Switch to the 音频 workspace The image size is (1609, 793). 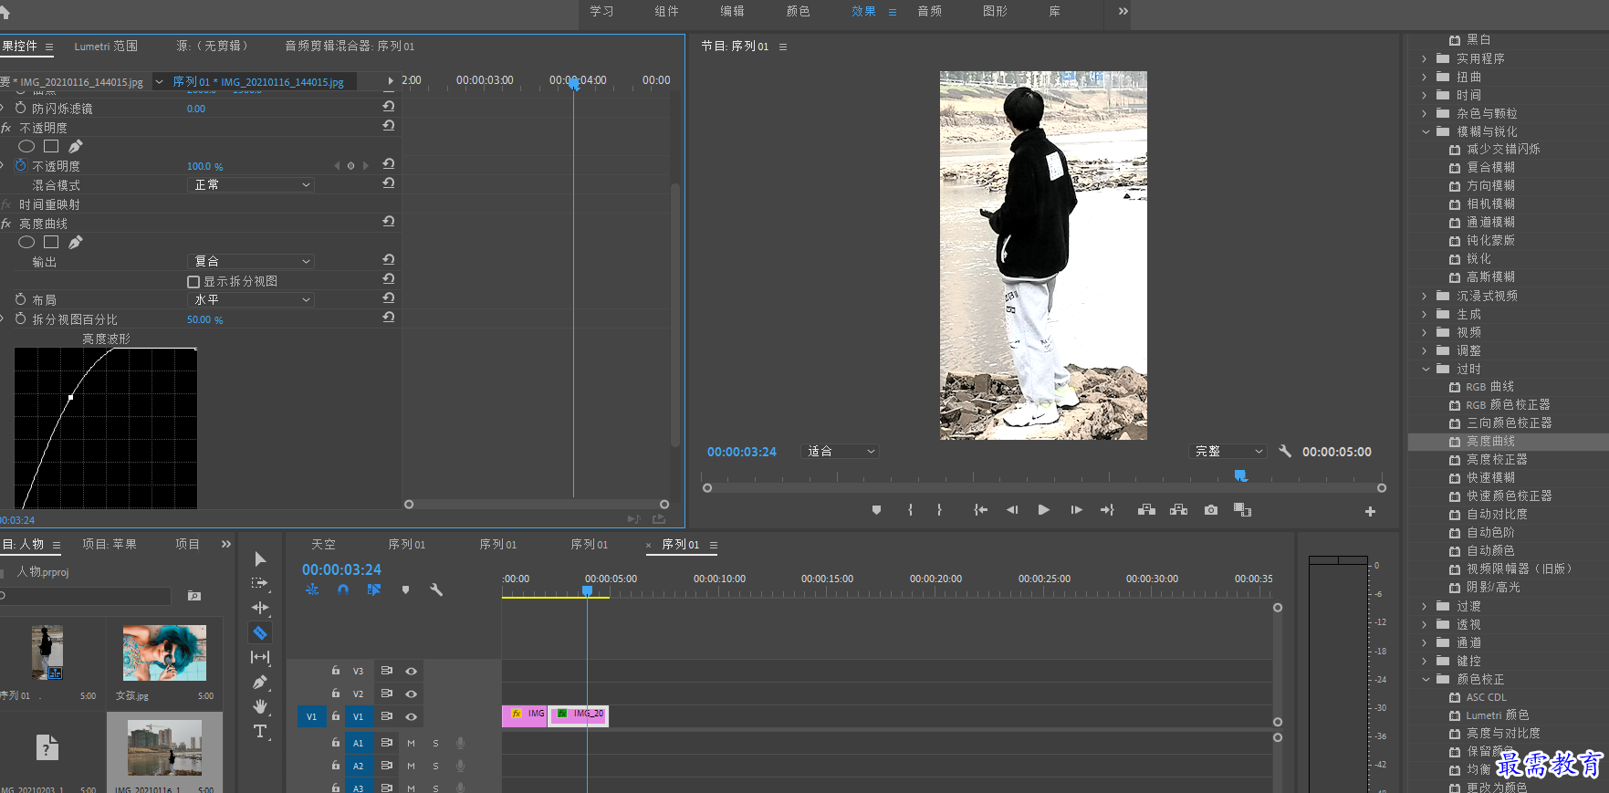click(929, 11)
